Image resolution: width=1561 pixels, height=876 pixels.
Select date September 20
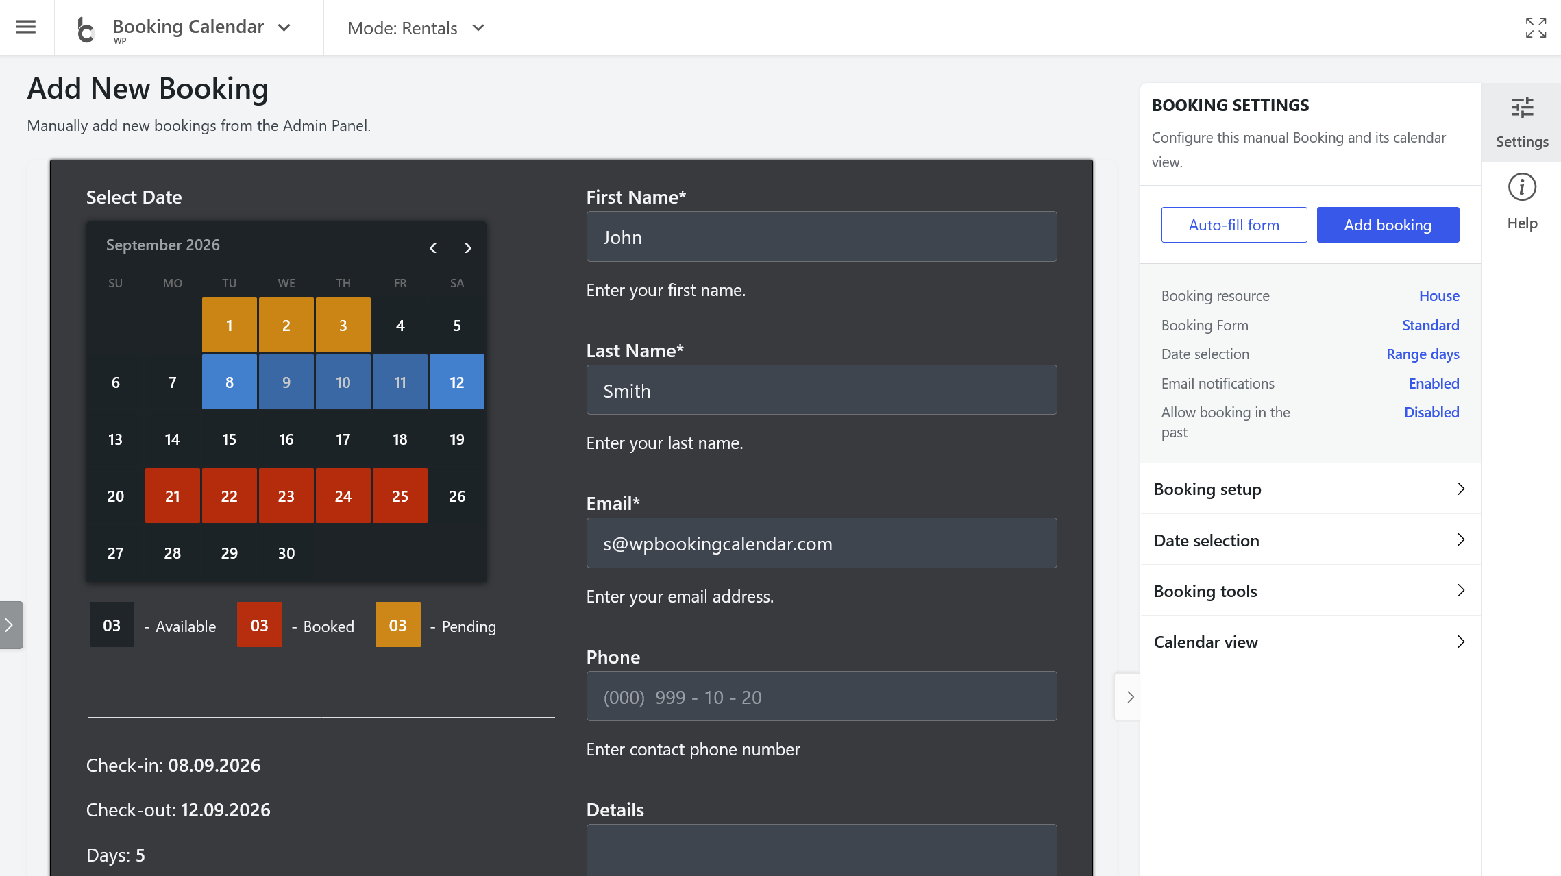click(116, 496)
